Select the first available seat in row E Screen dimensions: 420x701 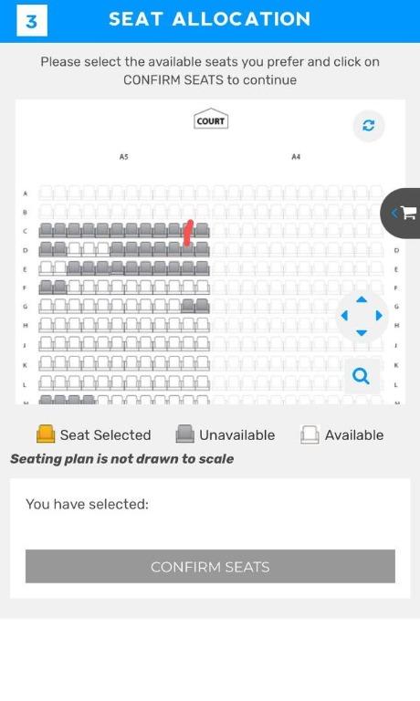coord(46,267)
